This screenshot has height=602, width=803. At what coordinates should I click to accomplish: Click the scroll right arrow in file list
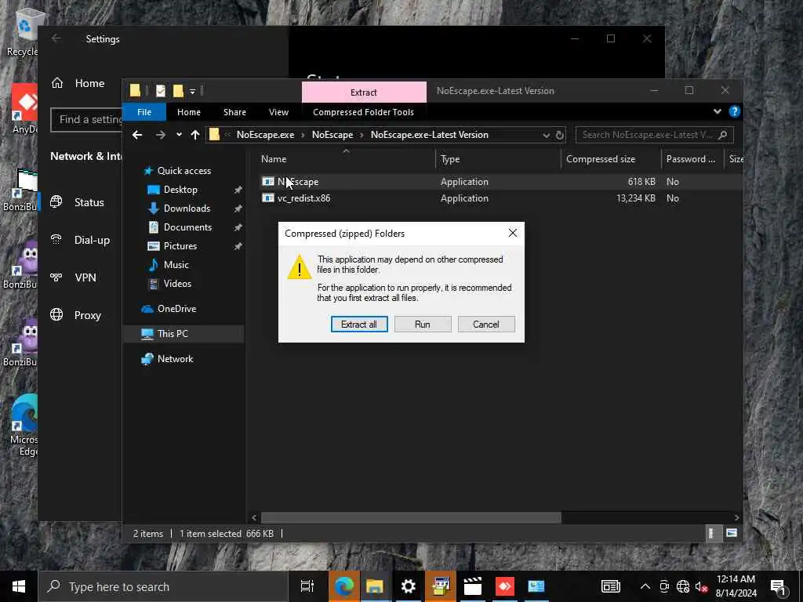click(x=736, y=517)
